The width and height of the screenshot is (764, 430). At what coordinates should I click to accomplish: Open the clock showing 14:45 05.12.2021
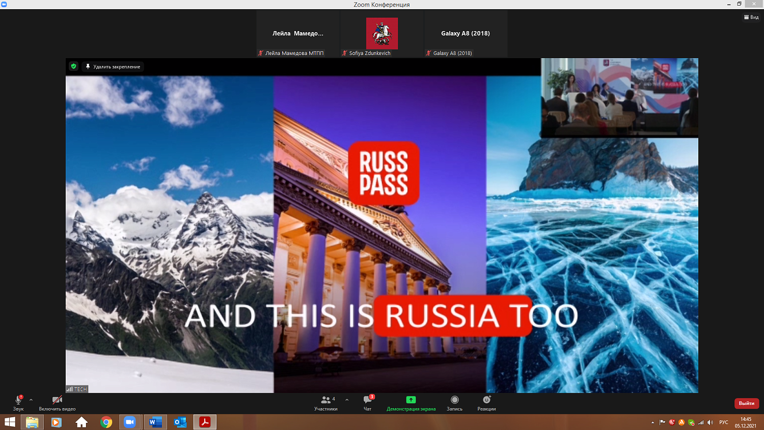(746, 422)
